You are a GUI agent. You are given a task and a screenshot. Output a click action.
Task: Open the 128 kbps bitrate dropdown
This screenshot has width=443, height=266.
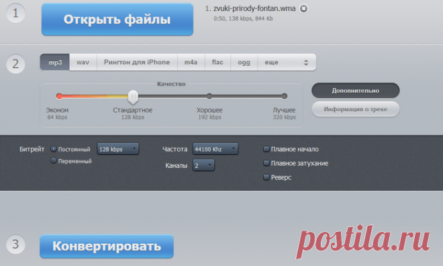pyautogui.click(x=118, y=149)
